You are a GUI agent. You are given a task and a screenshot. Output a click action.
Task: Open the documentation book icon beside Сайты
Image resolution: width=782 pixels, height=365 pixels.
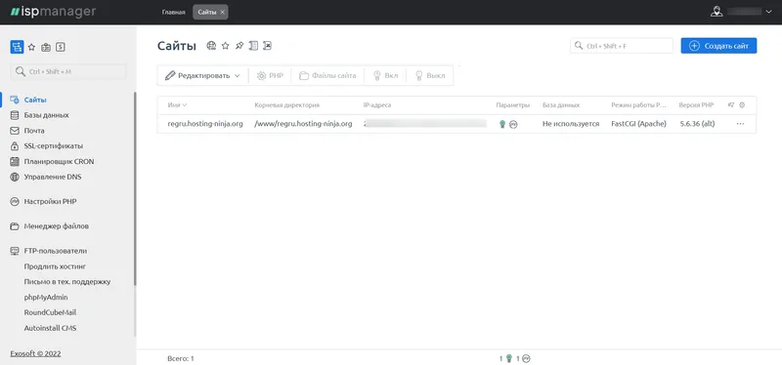(253, 46)
